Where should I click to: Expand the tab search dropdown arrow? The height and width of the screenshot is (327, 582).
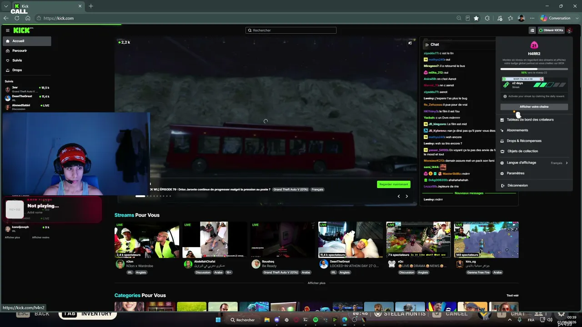(x=6, y=6)
